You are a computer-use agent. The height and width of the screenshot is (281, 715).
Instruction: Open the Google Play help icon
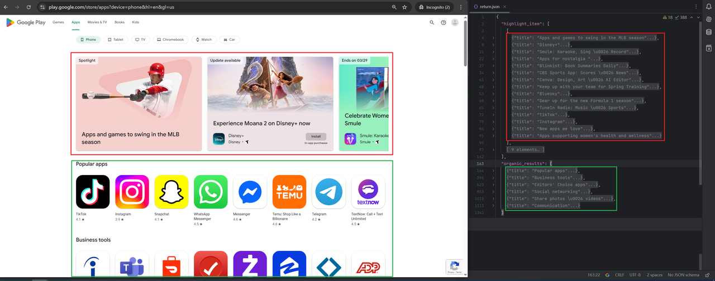[444, 23]
